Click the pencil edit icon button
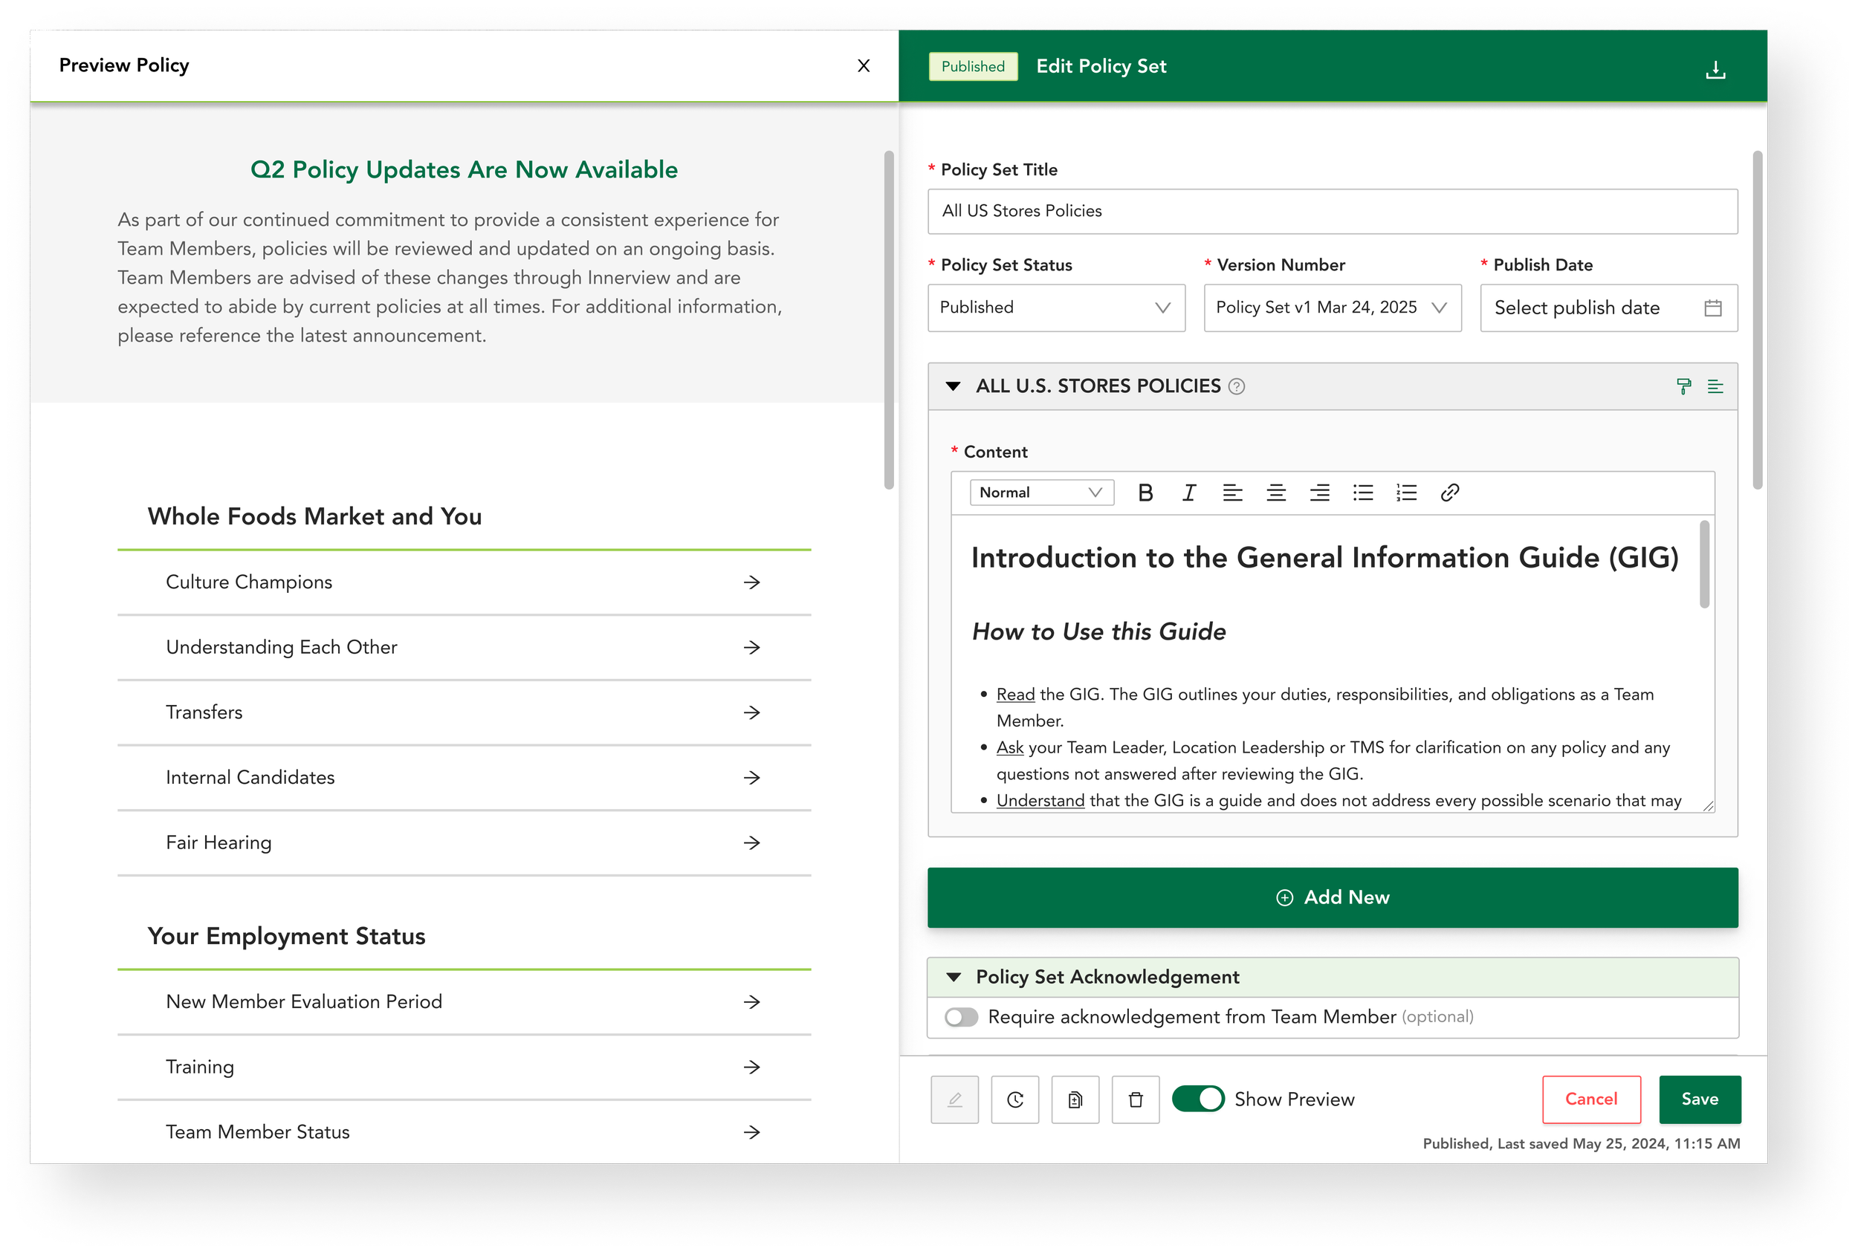 coord(954,1099)
